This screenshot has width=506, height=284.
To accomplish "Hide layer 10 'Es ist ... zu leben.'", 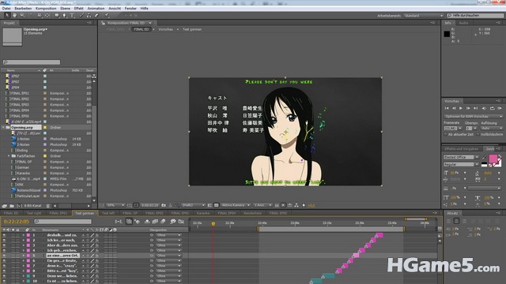I will [x=4, y=282].
